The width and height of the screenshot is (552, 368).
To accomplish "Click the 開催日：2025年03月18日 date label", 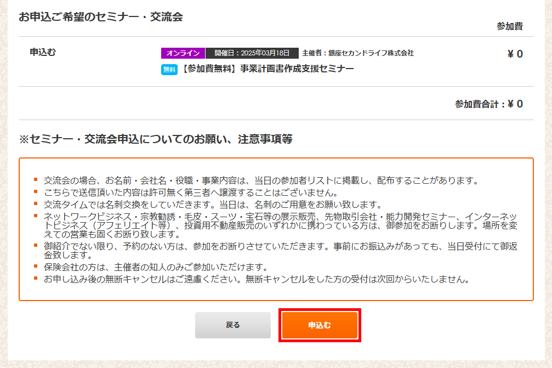I will [x=252, y=53].
